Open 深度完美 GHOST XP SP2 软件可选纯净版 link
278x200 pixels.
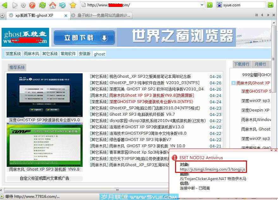(x=156, y=89)
